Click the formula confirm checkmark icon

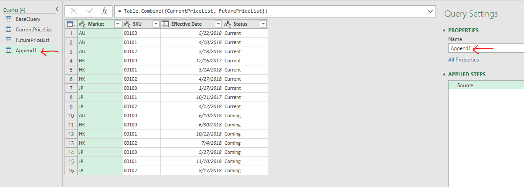(x=90, y=11)
